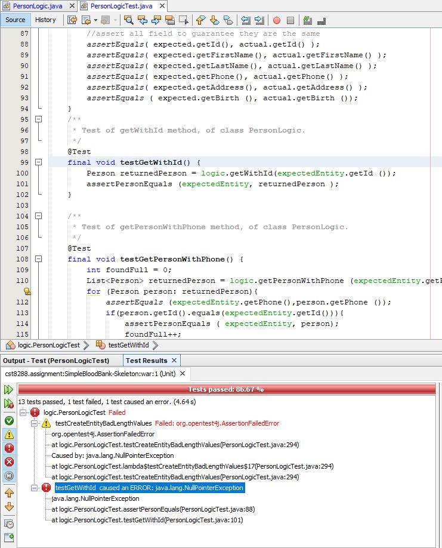442x548 pixels.
Task: Toggle Show Error red exclamation filter
Action: pyautogui.click(x=9, y=448)
